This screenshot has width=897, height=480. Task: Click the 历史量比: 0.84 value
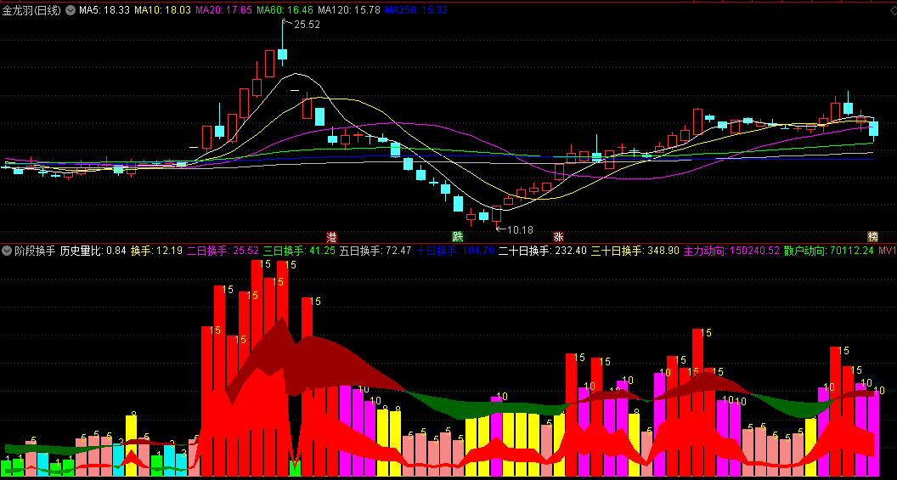click(93, 250)
